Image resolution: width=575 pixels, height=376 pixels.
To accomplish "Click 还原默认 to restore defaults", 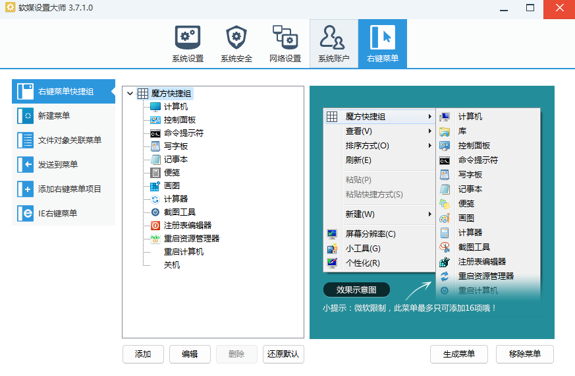I will click(x=283, y=354).
